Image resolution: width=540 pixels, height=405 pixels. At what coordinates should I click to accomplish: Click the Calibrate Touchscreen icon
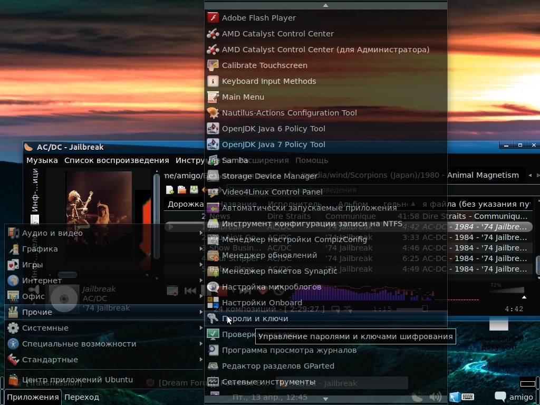(x=213, y=65)
